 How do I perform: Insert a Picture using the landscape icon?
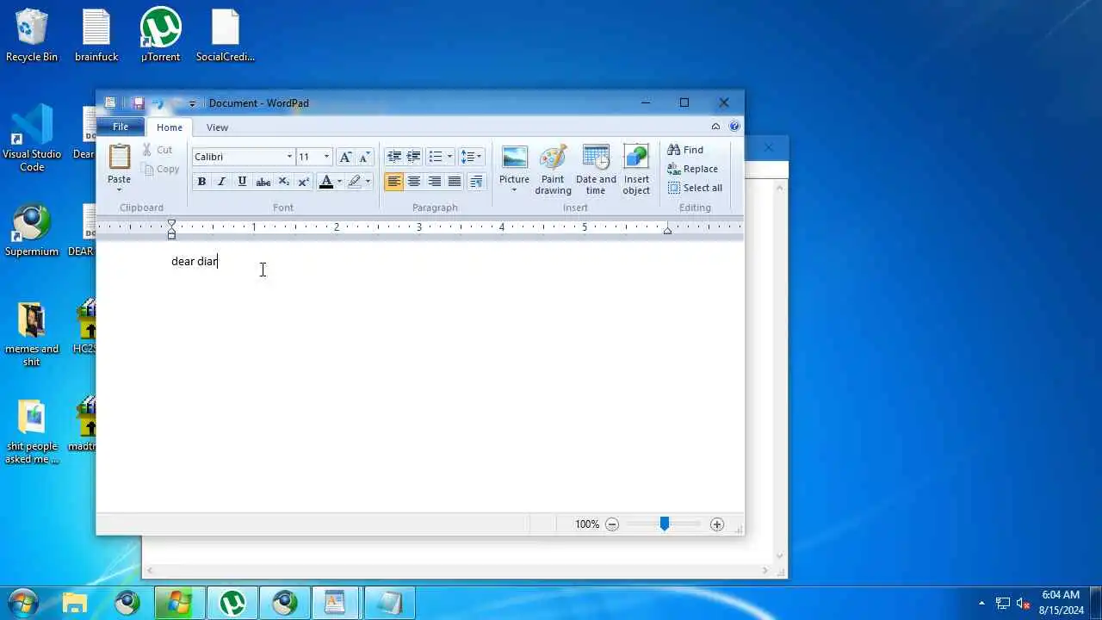point(514,158)
